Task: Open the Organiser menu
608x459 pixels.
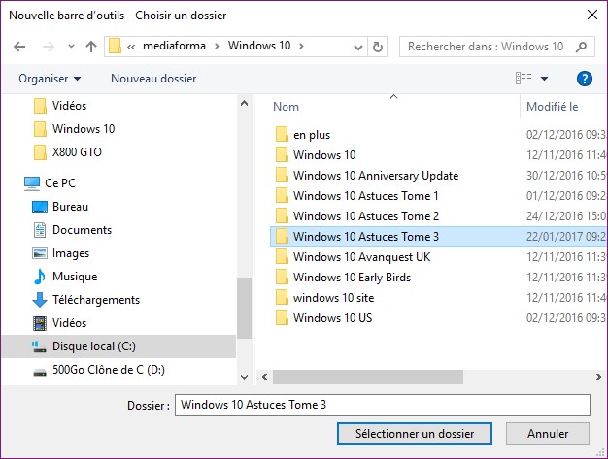Action: point(50,79)
